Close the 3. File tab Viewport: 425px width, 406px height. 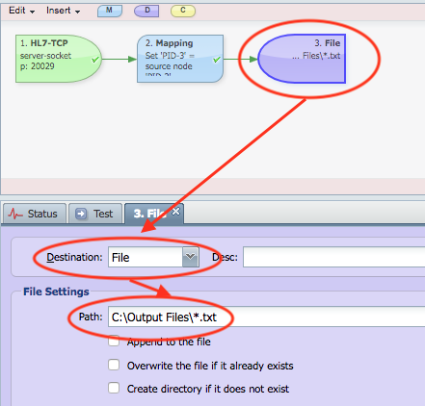175,212
